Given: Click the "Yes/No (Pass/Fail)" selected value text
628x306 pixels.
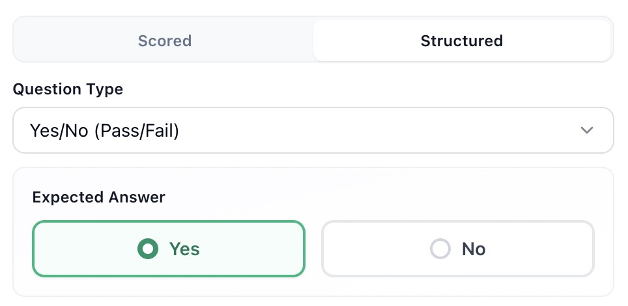Looking at the screenshot, I should coord(104,131).
